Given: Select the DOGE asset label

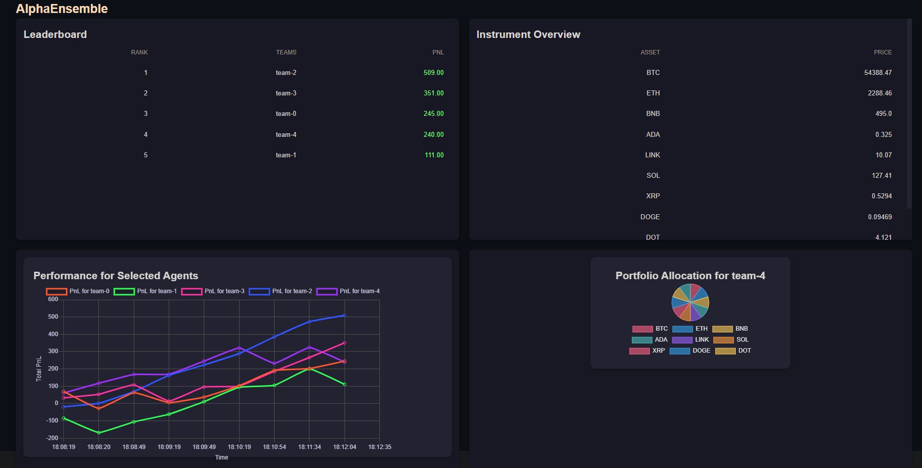Looking at the screenshot, I should click(x=650, y=217).
